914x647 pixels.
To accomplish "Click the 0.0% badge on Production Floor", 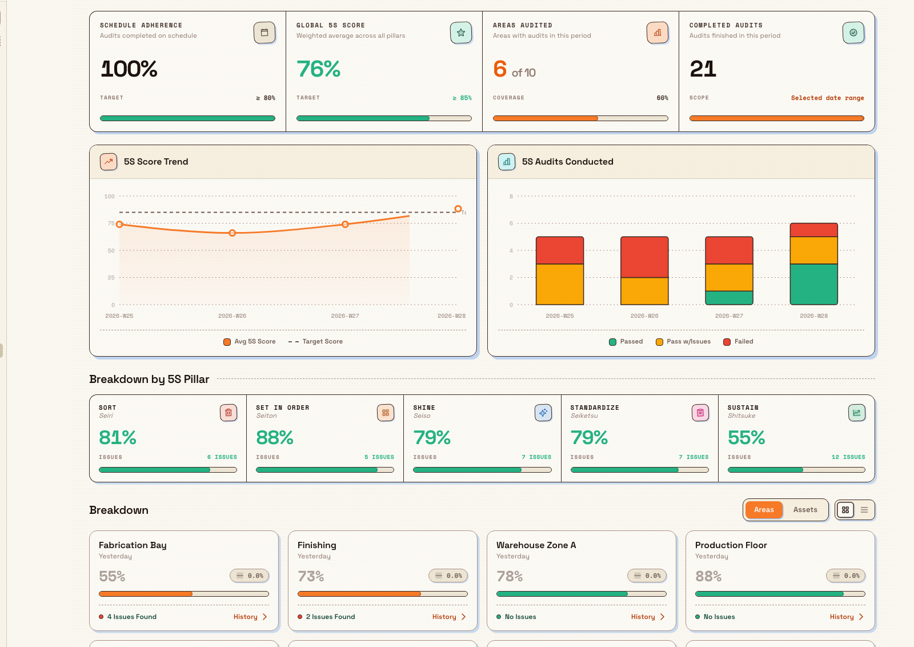I will point(846,576).
